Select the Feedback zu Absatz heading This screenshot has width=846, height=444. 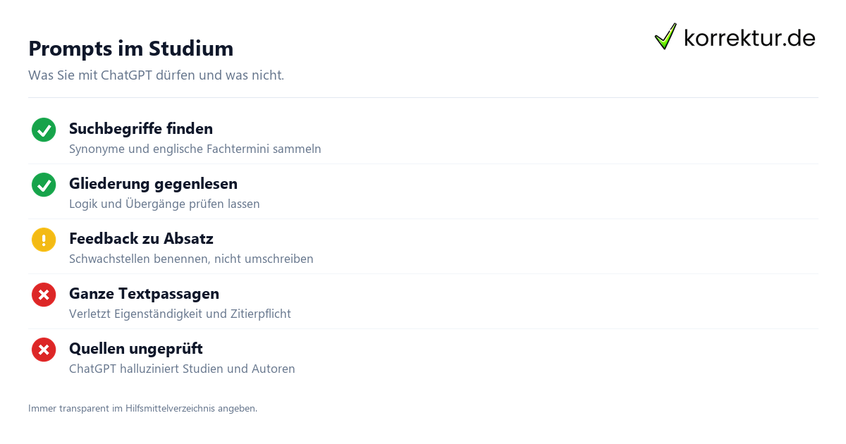(141, 239)
